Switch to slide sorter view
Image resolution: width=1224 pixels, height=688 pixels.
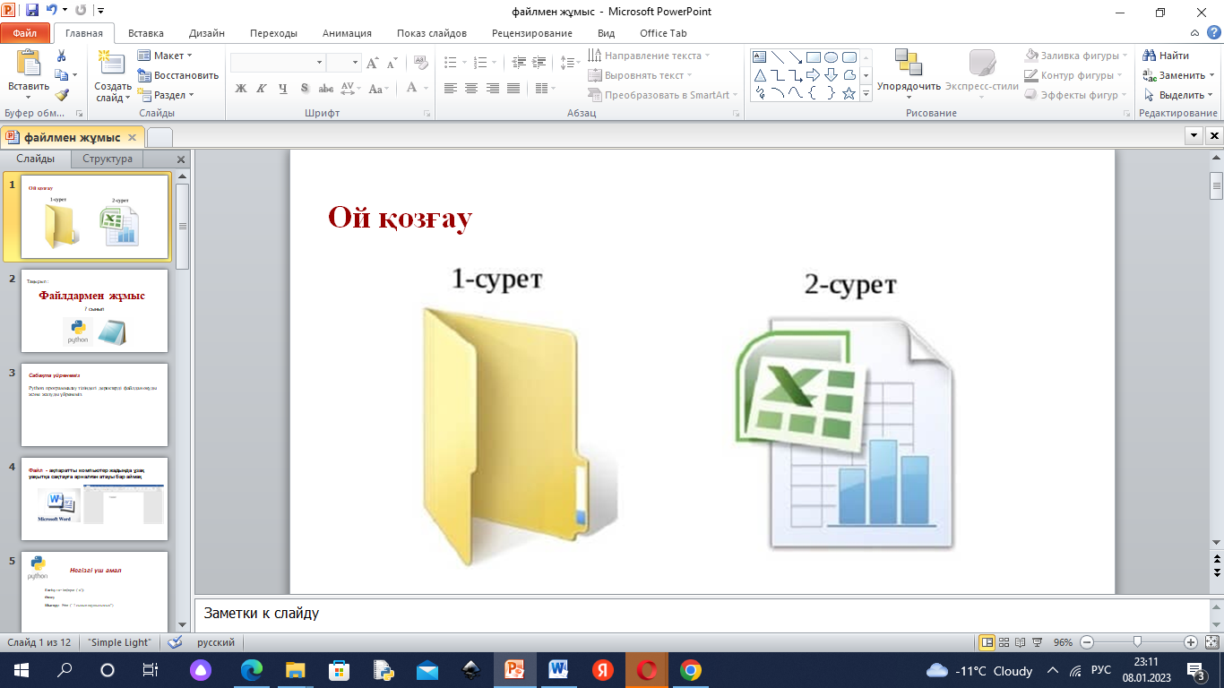1005,642
